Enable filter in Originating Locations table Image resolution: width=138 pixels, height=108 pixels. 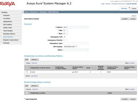pyautogui.click(x=132, y=63)
